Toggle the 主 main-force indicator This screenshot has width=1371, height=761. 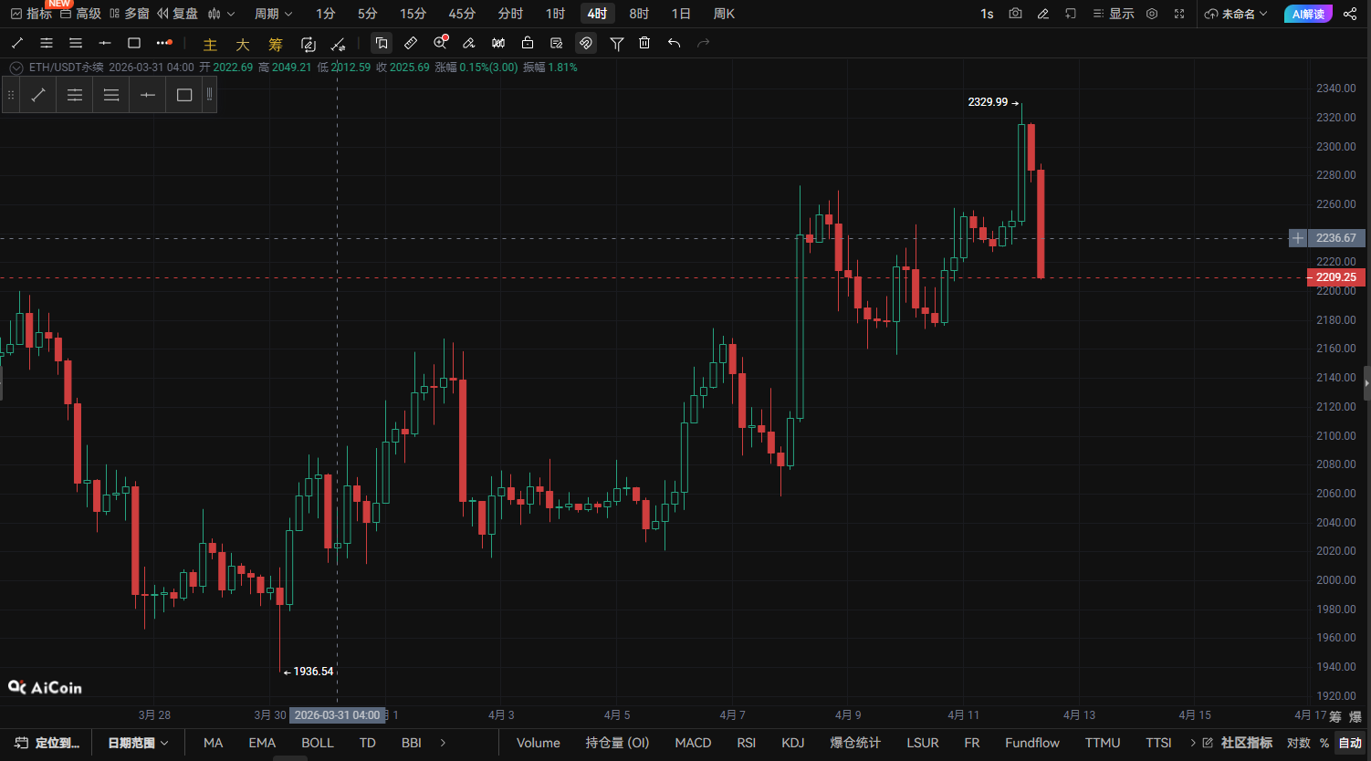[210, 44]
